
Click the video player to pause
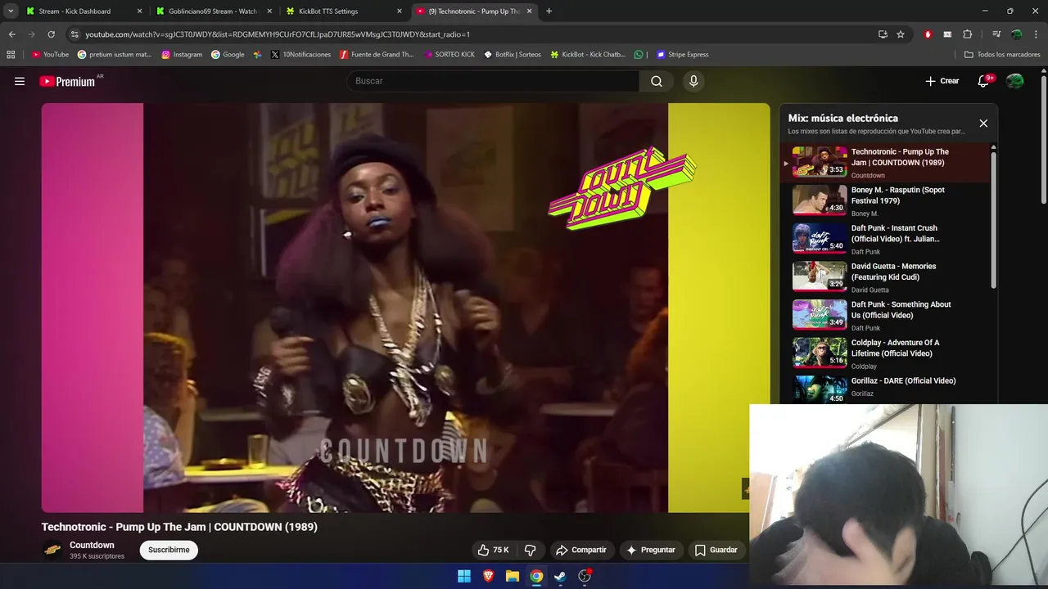[405, 308]
